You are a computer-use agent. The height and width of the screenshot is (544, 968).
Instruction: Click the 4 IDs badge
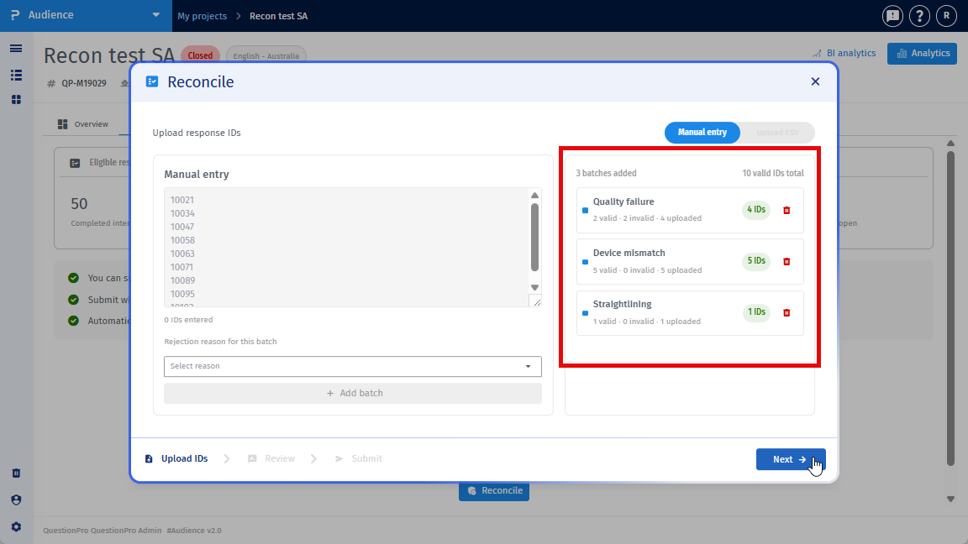[x=756, y=210]
